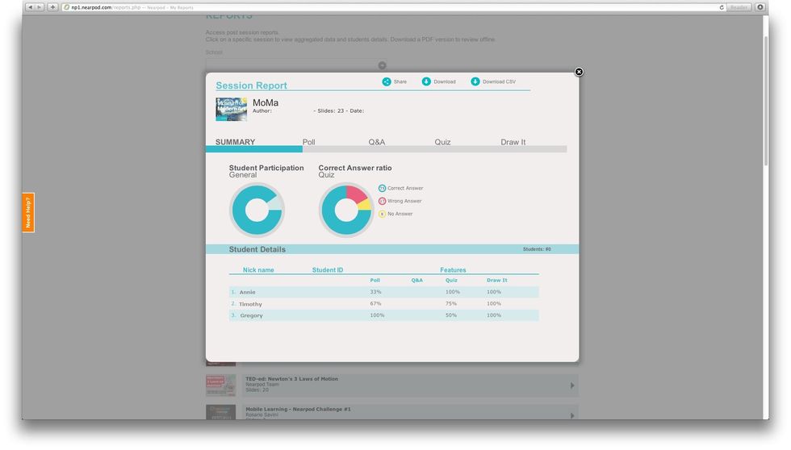Click Annie's Poll value '33%'
Screen dimensions: 791x450
pyautogui.click(x=375, y=292)
